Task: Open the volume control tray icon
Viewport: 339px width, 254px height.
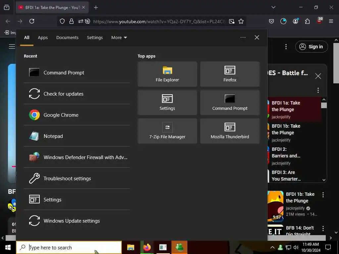Action: point(296,247)
